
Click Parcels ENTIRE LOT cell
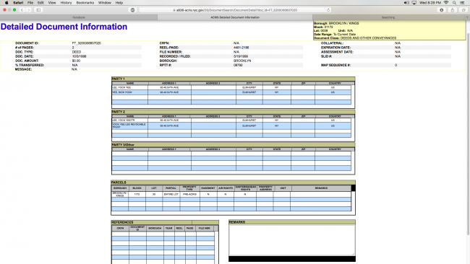171,194
